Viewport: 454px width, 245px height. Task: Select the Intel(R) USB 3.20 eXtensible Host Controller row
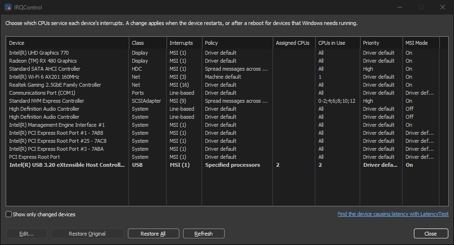pyautogui.click(x=222, y=165)
